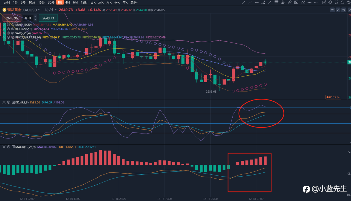The width and height of the screenshot is (351, 201).
Task: Close the KDJ(9,3,3) sub-chart
Action: point(4,102)
